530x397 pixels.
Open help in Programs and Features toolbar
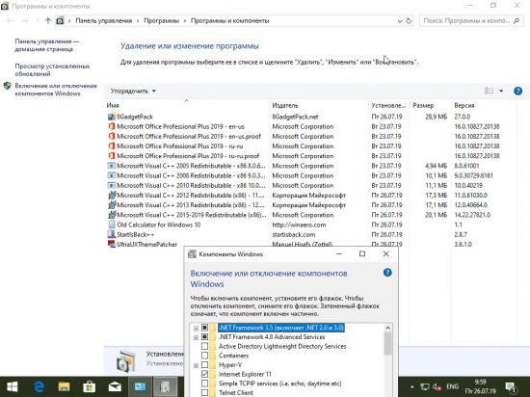coord(517,91)
